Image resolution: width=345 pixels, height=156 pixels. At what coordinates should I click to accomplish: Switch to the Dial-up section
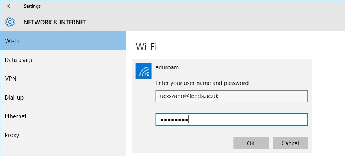pos(63,98)
